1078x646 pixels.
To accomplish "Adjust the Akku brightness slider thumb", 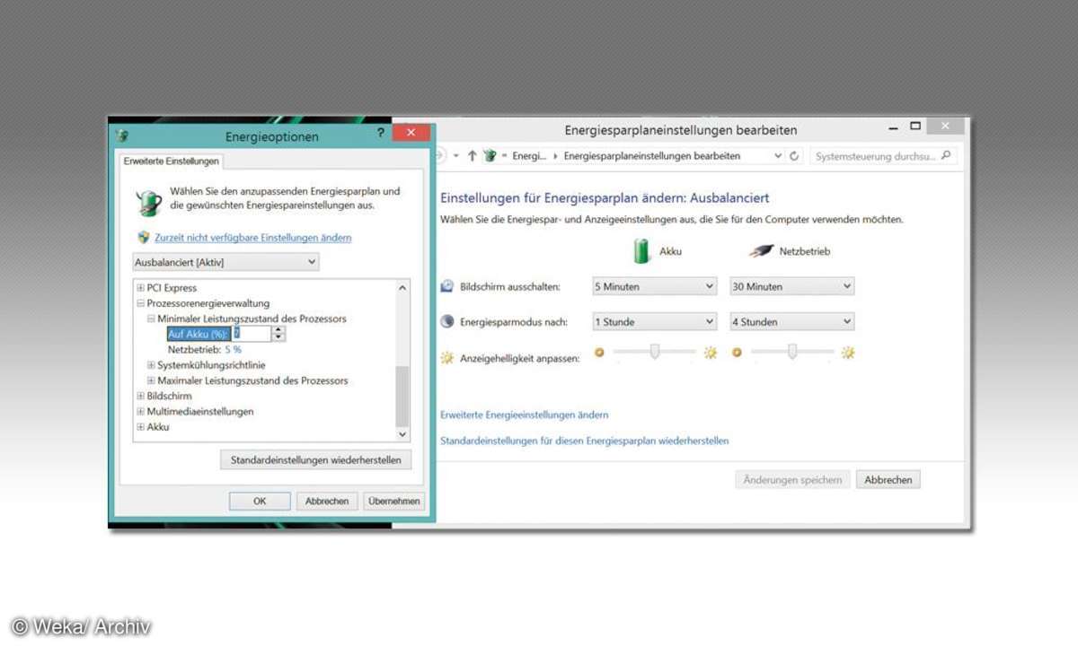I will pyautogui.click(x=655, y=351).
